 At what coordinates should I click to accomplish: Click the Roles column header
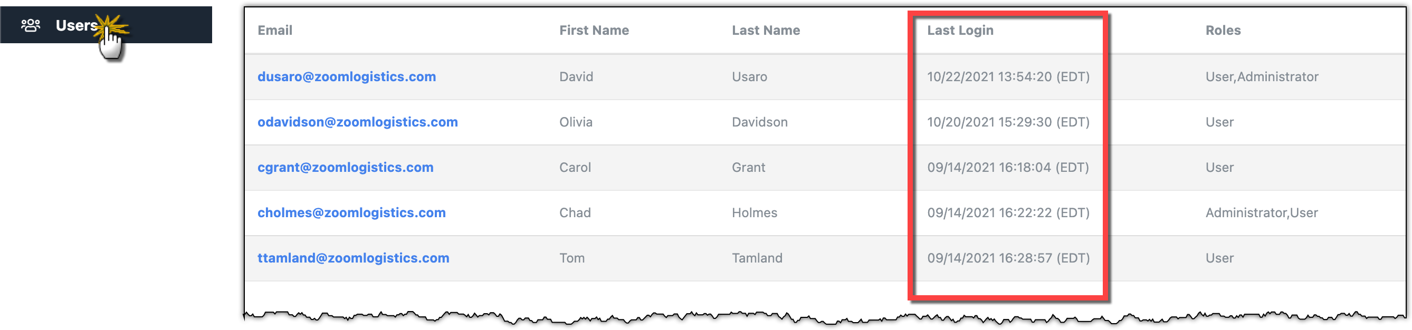click(1223, 31)
